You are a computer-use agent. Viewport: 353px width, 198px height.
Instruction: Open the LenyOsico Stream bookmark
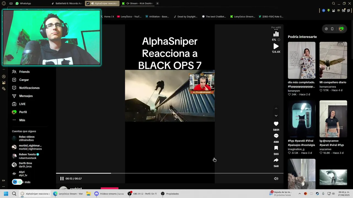pos(243,16)
